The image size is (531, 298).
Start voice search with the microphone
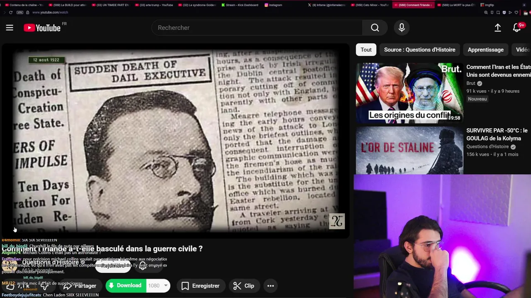402,28
